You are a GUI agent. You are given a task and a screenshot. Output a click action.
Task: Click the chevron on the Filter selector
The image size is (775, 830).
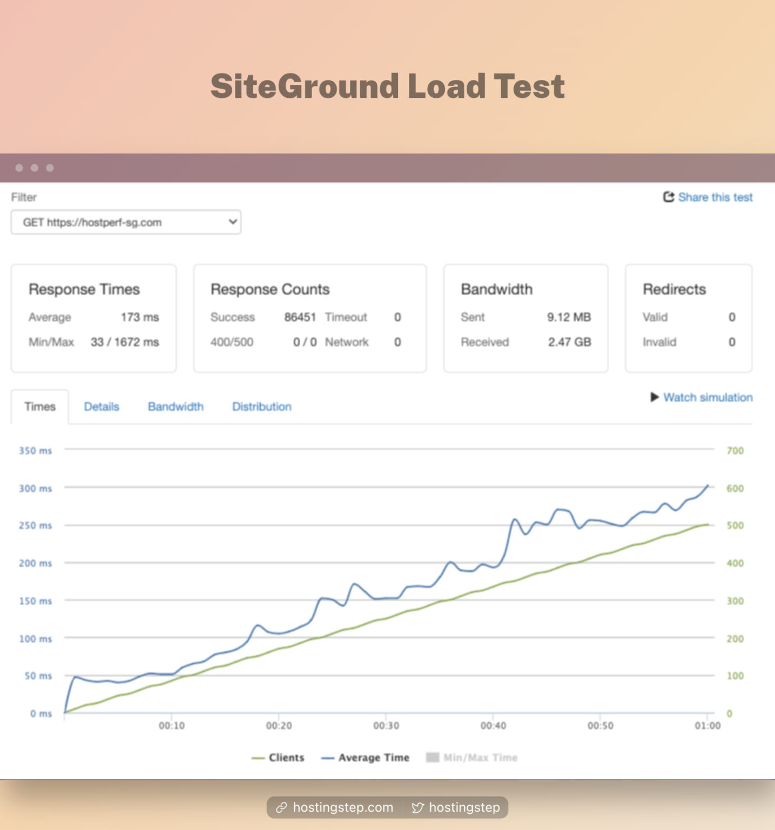(231, 222)
